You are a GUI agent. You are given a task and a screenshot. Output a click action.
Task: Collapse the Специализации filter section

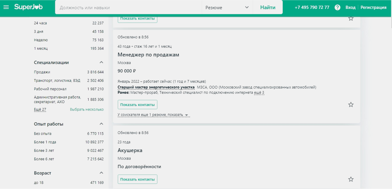101,62
